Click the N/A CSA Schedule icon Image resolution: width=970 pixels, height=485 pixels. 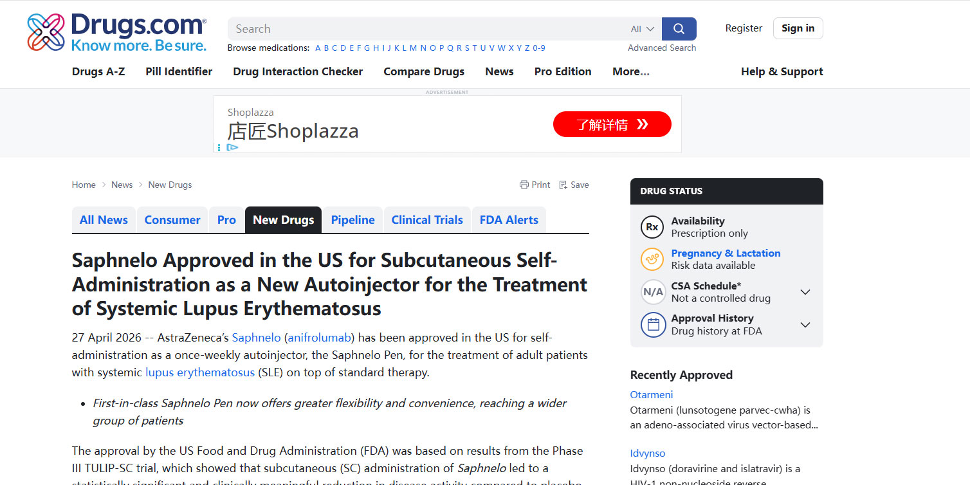coord(652,292)
